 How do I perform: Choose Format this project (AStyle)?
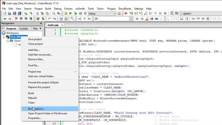point(50,82)
